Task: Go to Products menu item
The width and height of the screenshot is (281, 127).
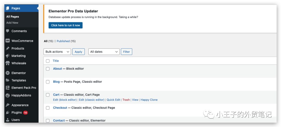Action: (x=18, y=48)
